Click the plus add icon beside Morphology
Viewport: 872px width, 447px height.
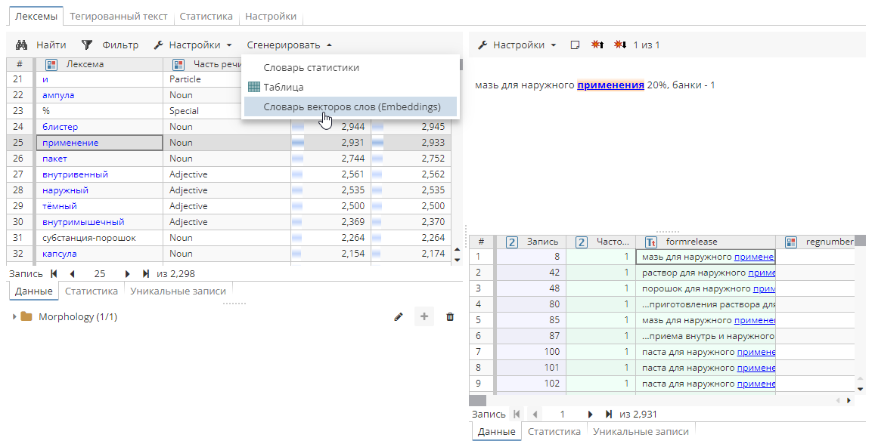424,316
